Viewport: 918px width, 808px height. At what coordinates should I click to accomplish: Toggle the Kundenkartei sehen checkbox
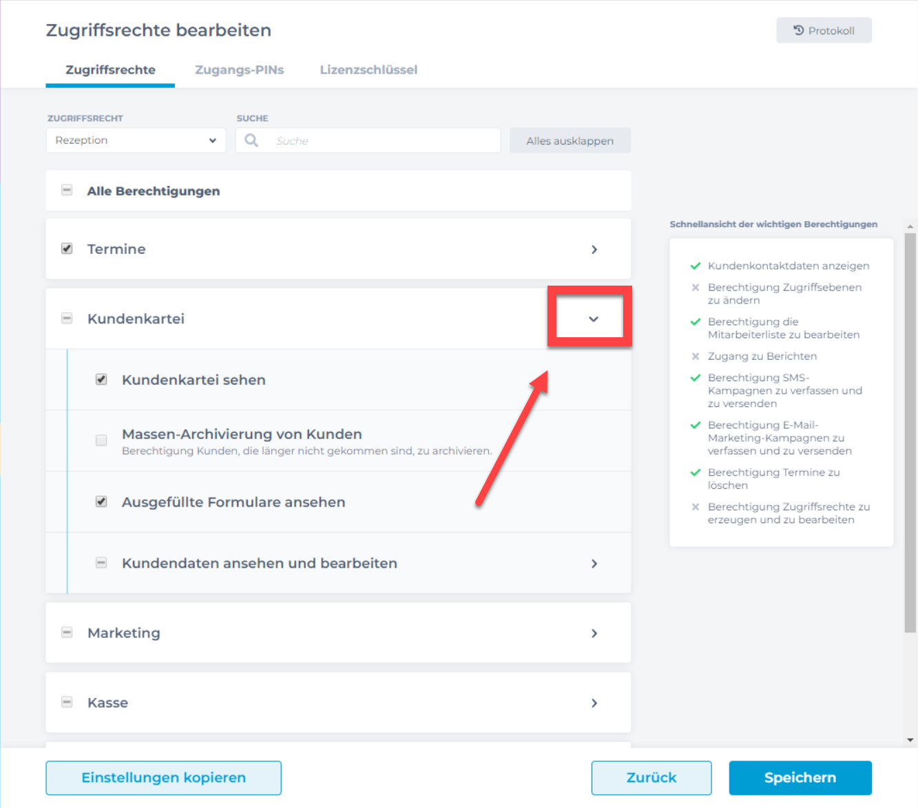pyautogui.click(x=101, y=379)
